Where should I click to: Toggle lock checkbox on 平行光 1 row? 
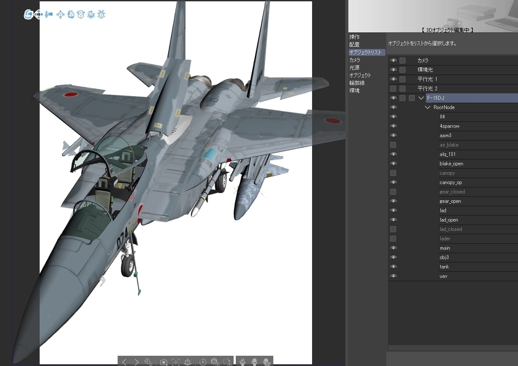tap(402, 79)
